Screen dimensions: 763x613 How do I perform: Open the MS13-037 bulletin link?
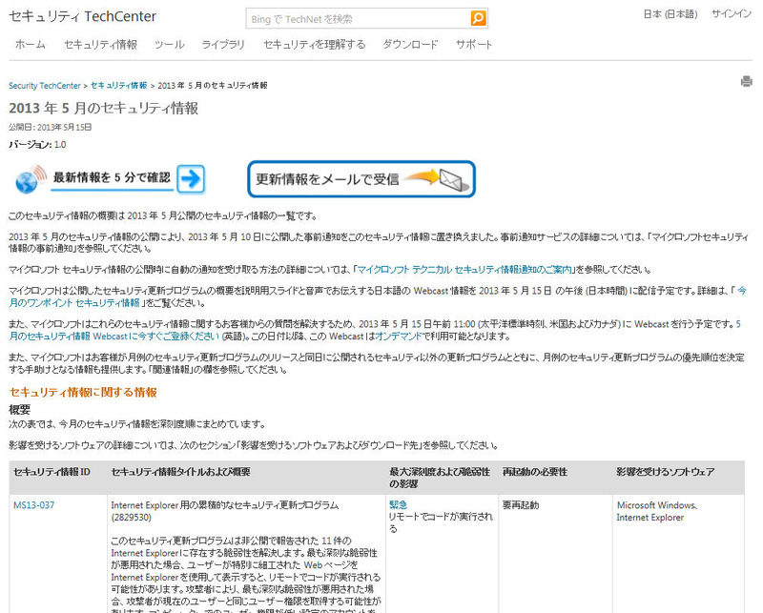point(33,504)
